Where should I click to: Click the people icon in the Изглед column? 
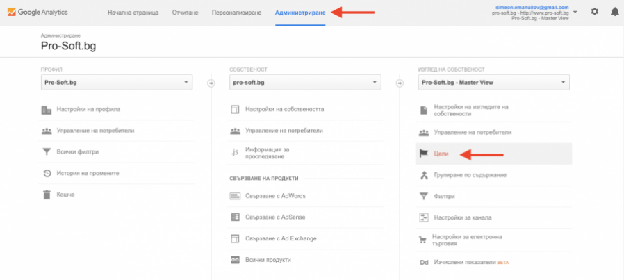pos(423,133)
